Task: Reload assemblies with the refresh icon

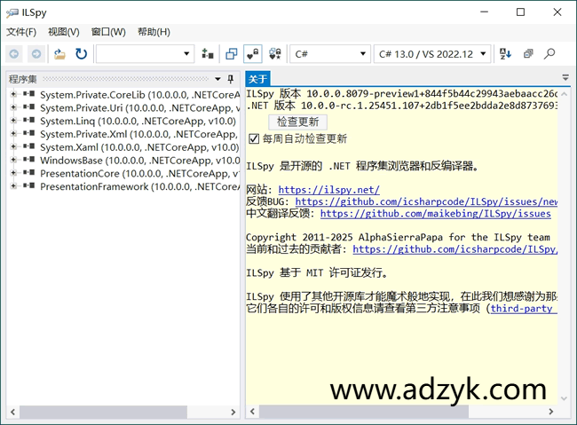Action: click(x=81, y=54)
